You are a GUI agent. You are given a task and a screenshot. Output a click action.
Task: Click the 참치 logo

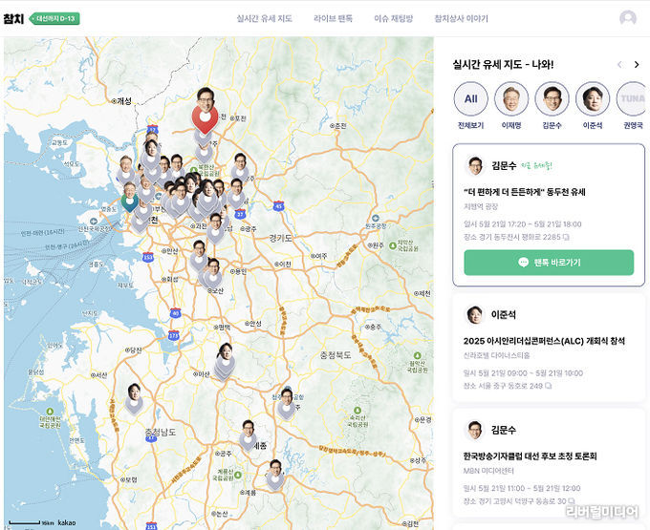(x=13, y=19)
